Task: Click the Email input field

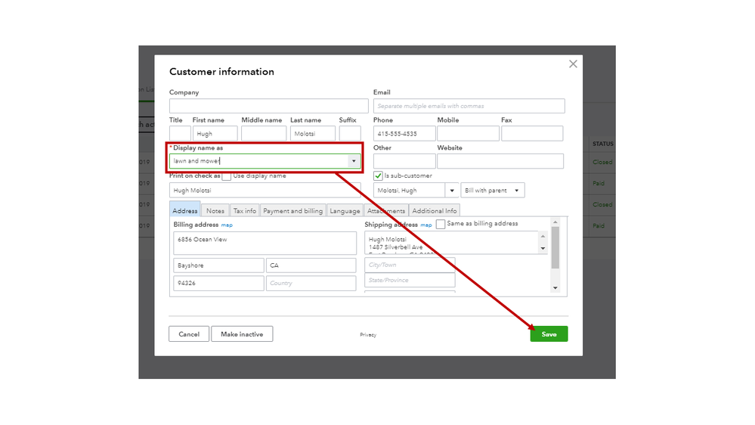Action: point(469,106)
